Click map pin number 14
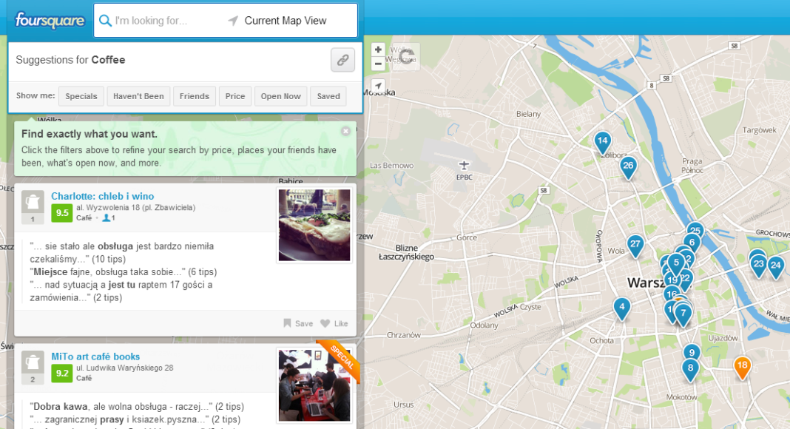The height and width of the screenshot is (429, 790). click(x=603, y=143)
